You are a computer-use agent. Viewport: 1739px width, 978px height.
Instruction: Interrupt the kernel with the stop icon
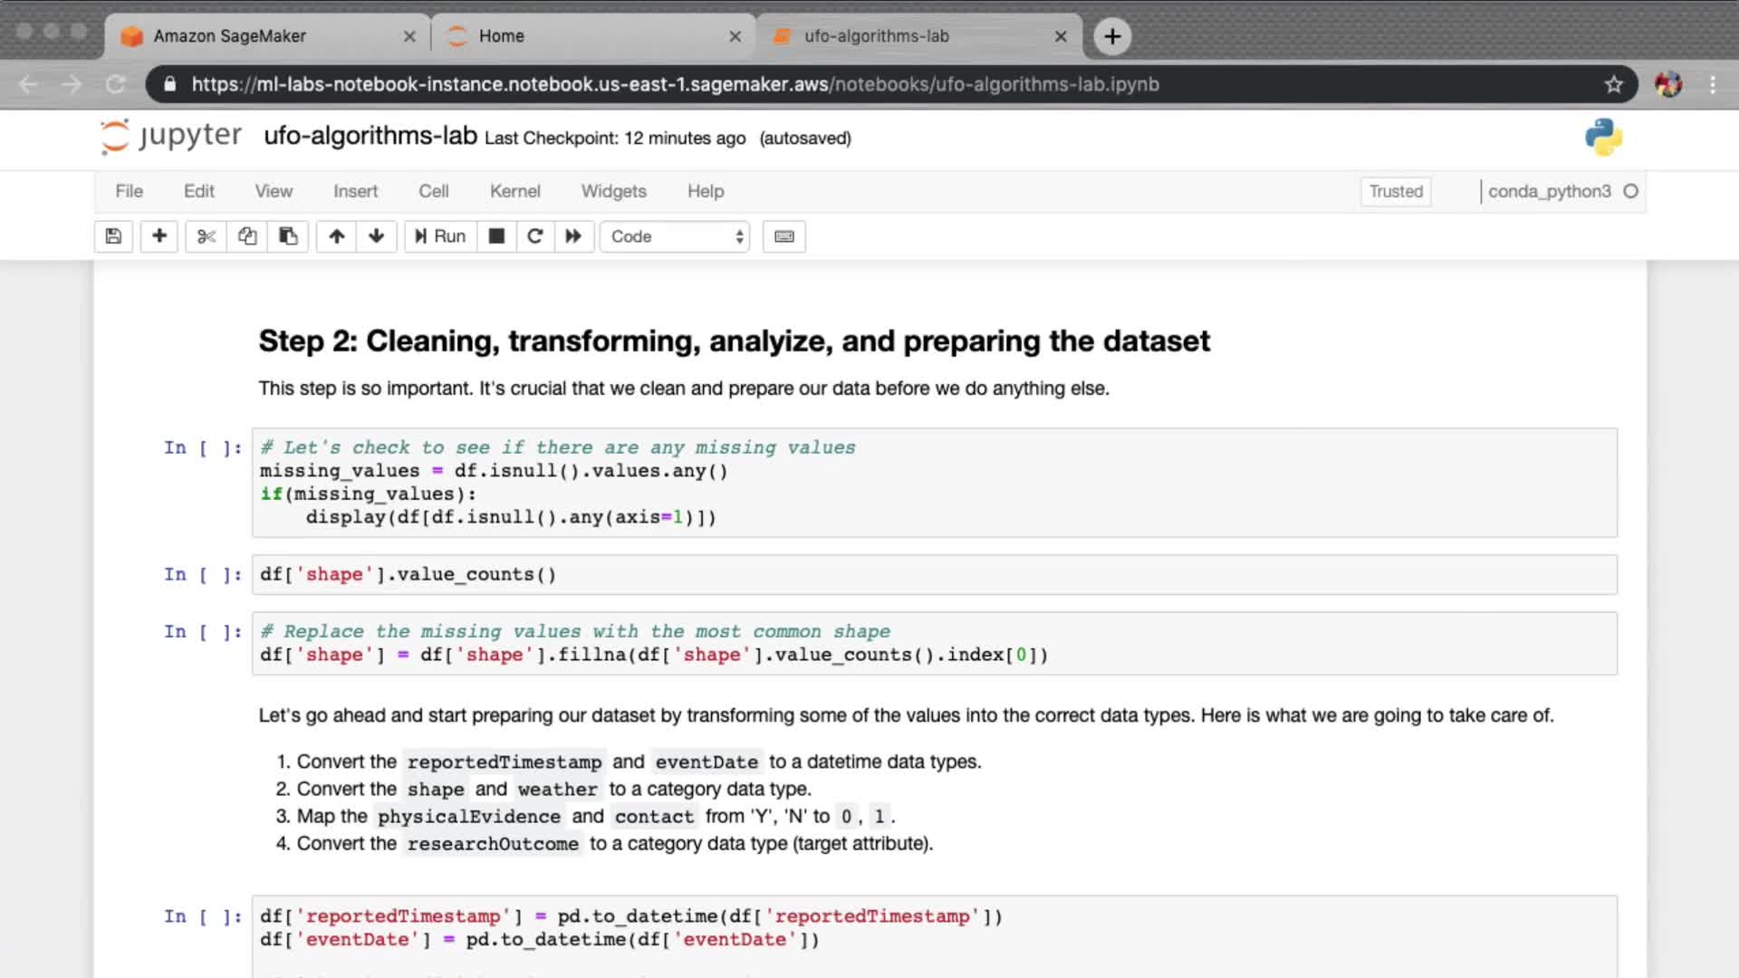click(x=496, y=236)
